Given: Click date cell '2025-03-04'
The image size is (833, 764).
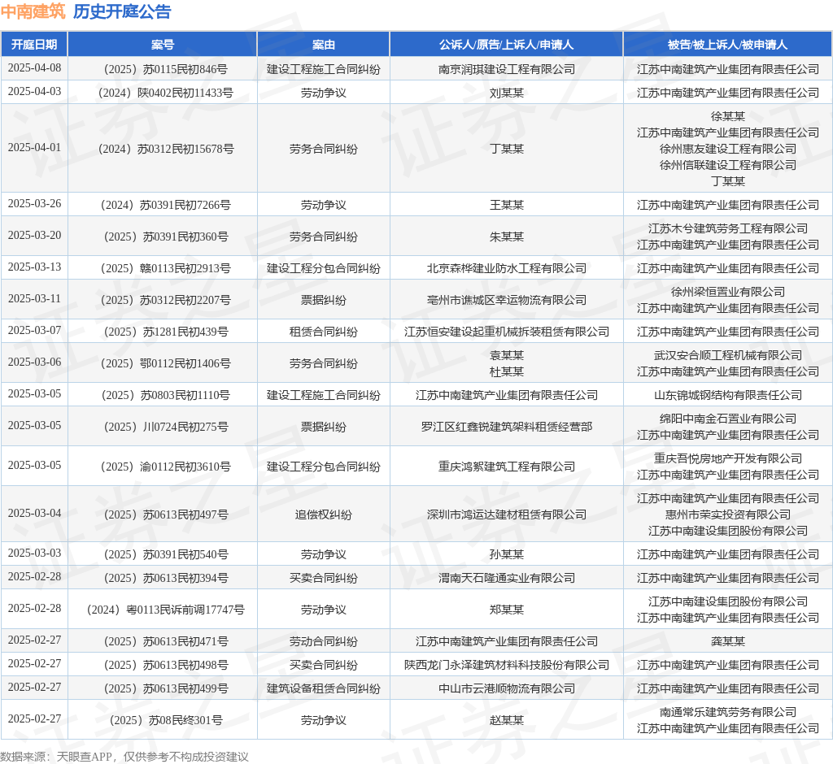Looking at the screenshot, I should tap(34, 513).
